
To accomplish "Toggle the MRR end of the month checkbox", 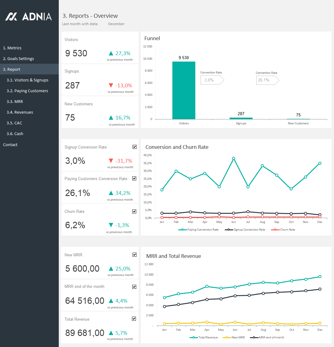I will [x=134, y=287].
